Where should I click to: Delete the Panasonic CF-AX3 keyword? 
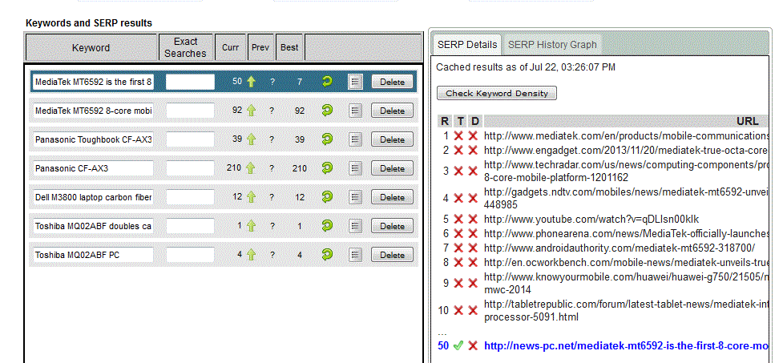(392, 169)
